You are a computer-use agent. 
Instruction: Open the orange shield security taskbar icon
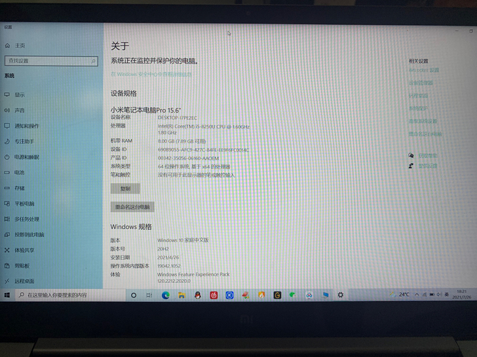(261, 295)
